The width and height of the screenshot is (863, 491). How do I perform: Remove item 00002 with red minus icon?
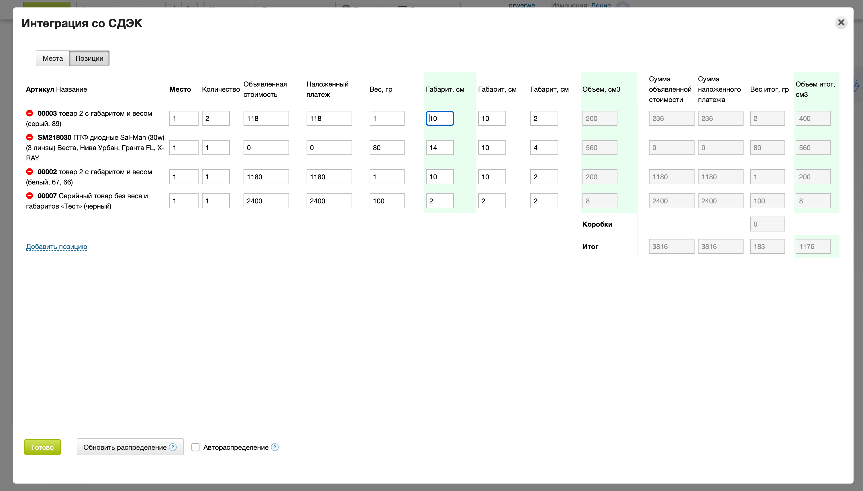point(30,171)
